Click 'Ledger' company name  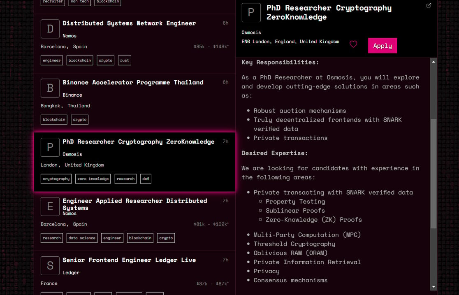(71, 272)
